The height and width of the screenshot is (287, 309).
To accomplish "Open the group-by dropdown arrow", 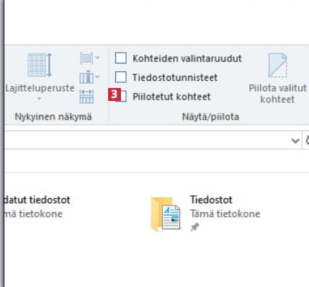I will click(x=97, y=58).
